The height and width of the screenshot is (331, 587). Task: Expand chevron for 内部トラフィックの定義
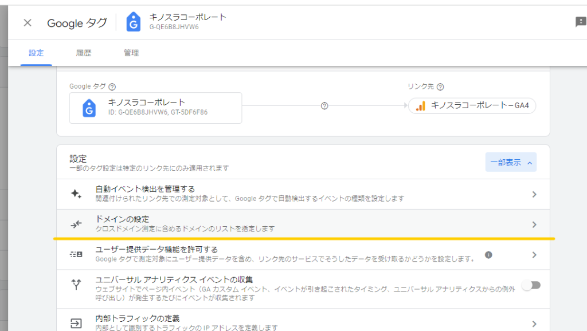click(x=534, y=324)
